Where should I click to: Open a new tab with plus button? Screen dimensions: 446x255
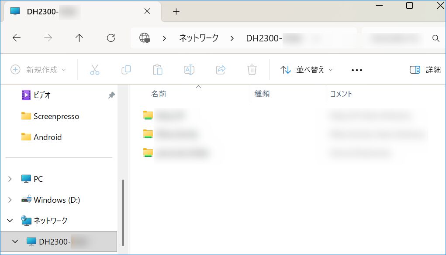coord(176,12)
